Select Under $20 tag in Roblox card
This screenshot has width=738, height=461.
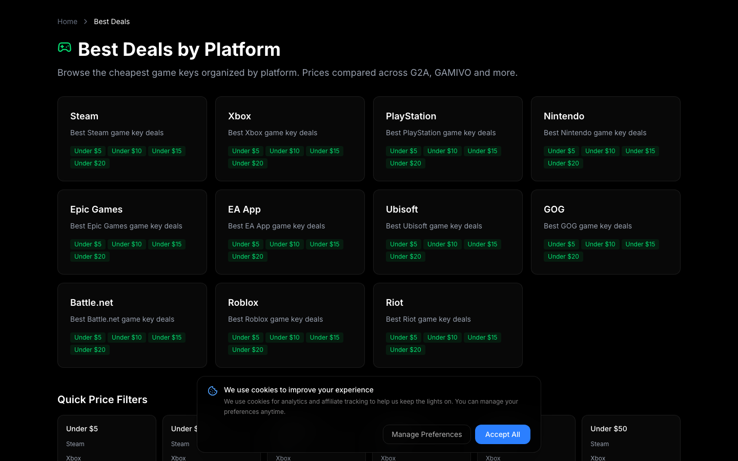(248, 350)
